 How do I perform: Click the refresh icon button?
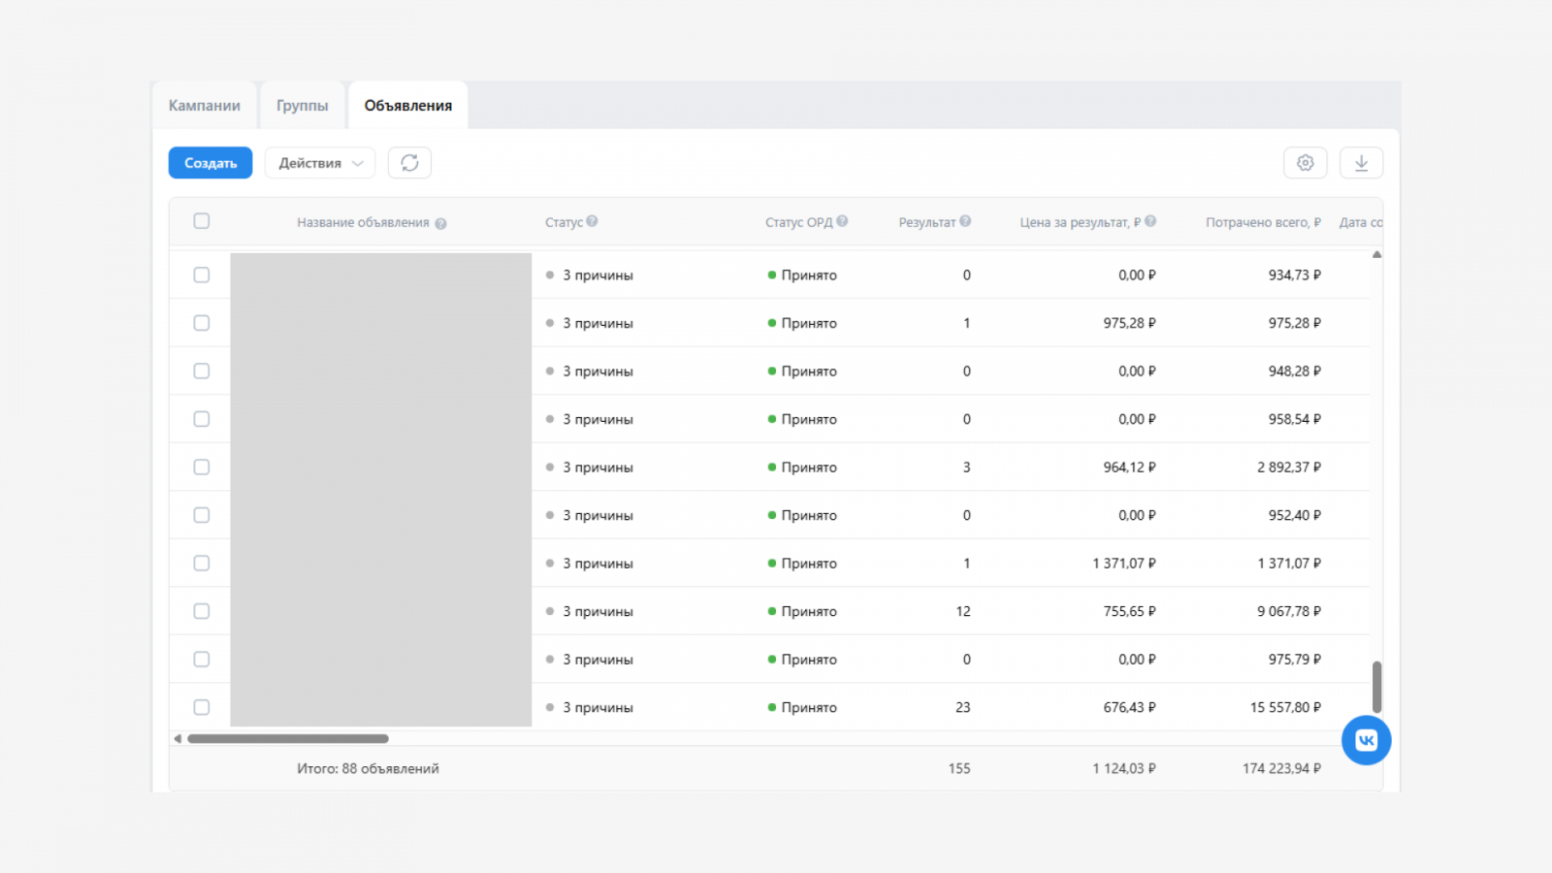tap(409, 163)
